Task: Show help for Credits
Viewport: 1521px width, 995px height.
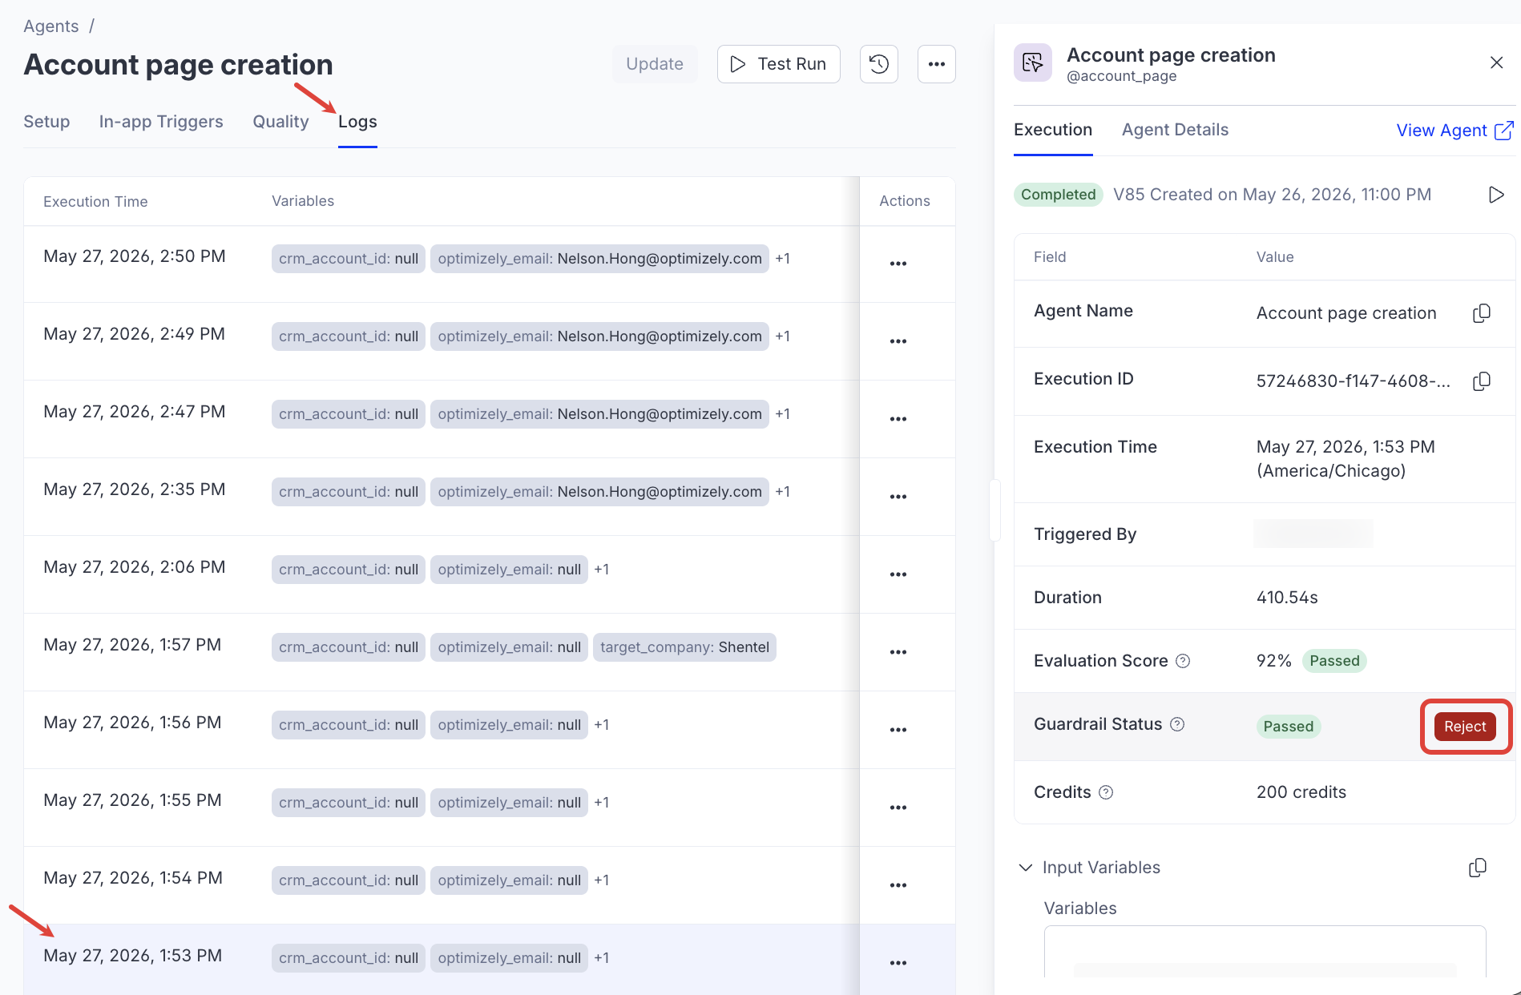Action: point(1106,792)
